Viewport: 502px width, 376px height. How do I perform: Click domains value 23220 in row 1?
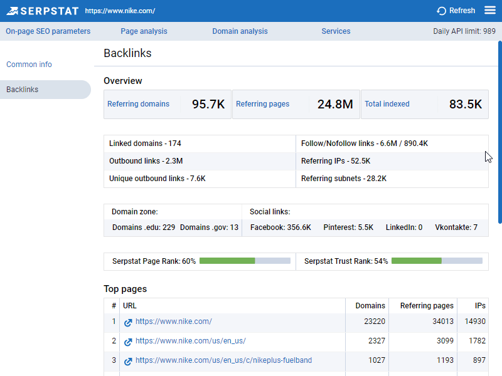click(x=375, y=321)
